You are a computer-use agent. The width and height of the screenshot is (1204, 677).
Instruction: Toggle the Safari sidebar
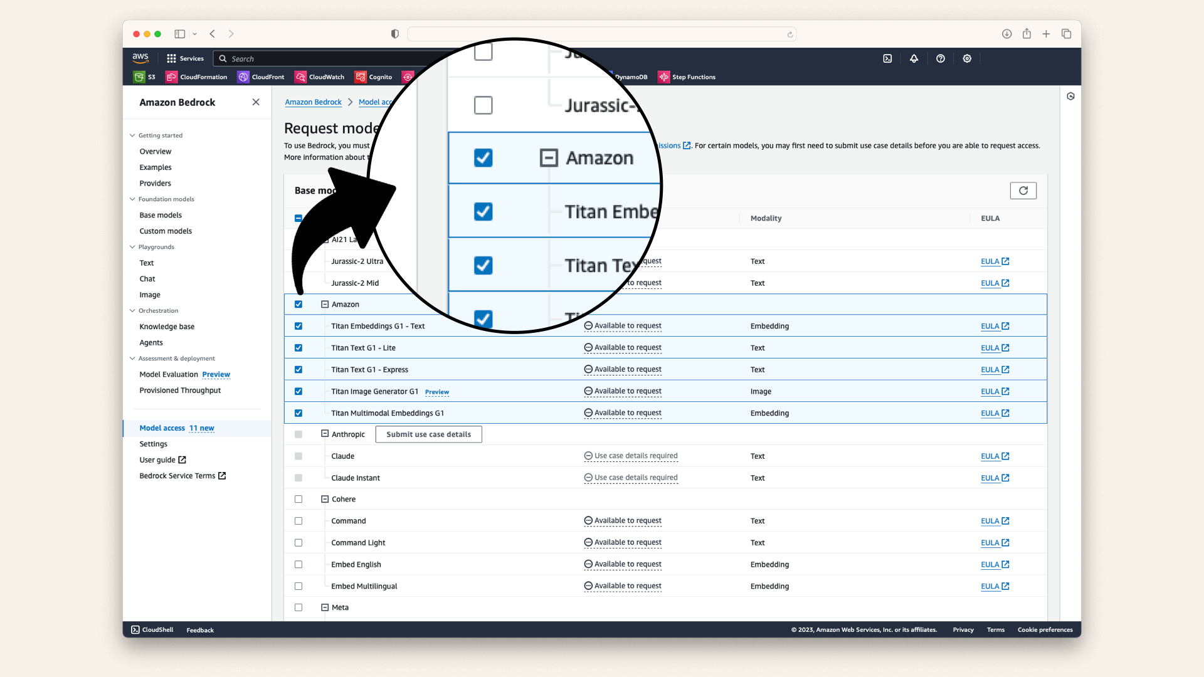click(x=180, y=34)
